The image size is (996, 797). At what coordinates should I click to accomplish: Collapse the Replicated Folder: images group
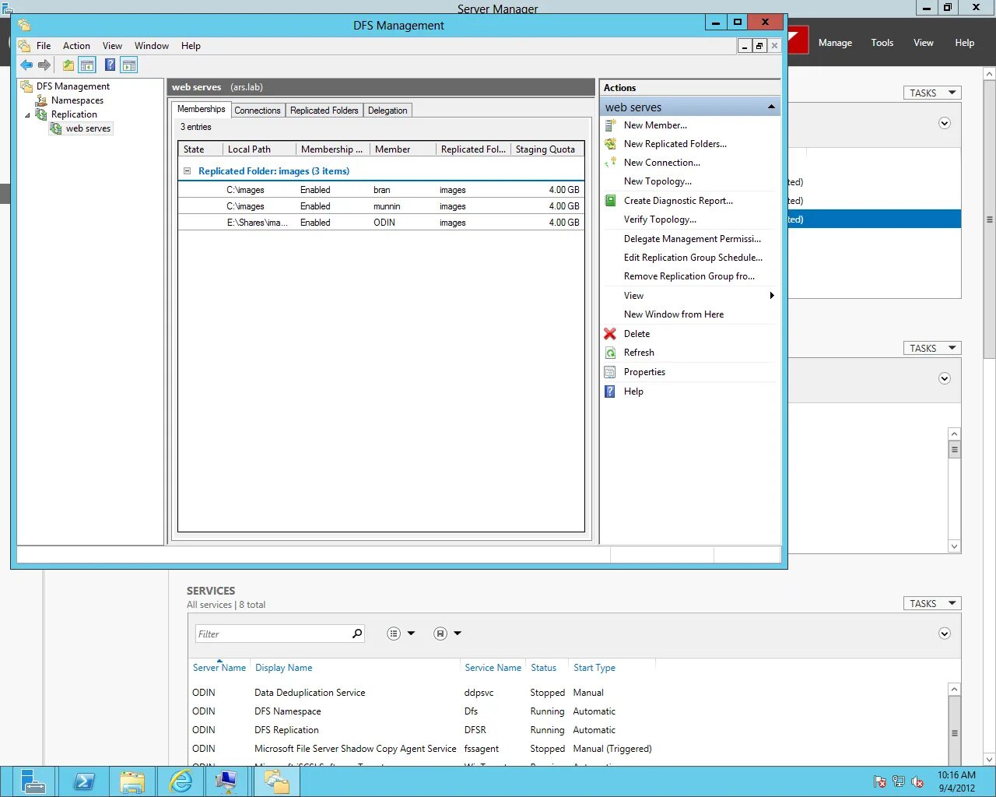(187, 170)
